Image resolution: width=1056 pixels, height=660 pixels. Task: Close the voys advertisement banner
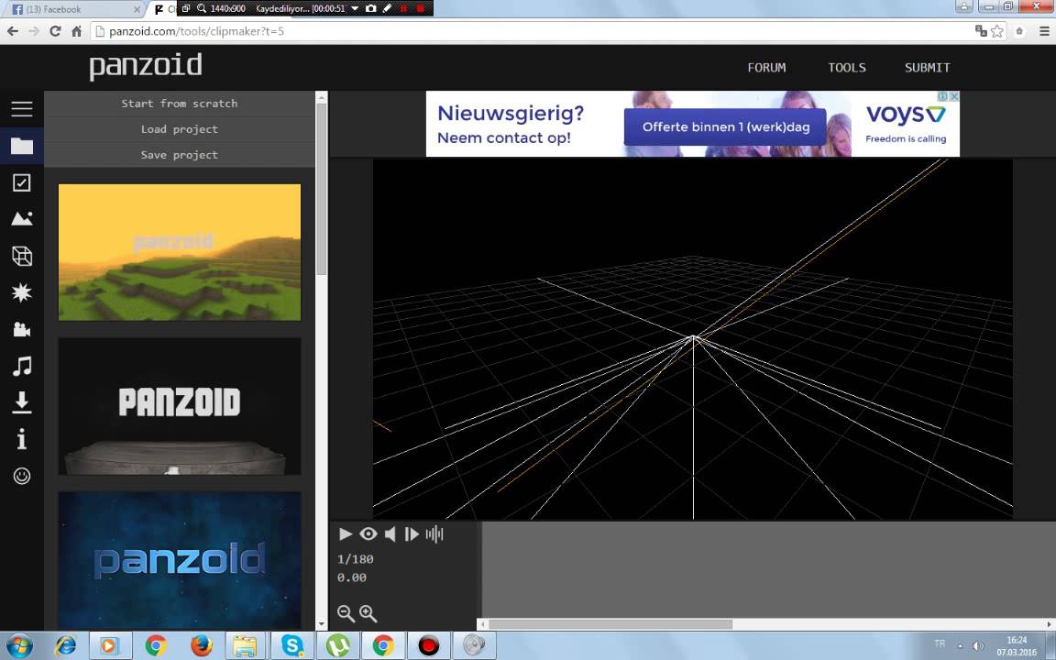[x=953, y=96]
